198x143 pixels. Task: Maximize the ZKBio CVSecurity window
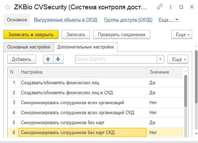[x=181, y=7]
